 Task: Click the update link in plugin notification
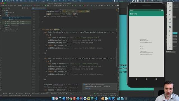(88, 88)
